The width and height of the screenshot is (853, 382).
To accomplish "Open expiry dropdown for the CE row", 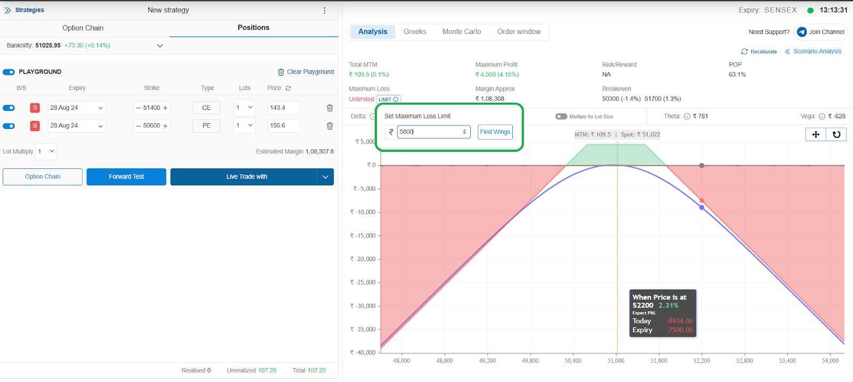I will click(x=77, y=108).
